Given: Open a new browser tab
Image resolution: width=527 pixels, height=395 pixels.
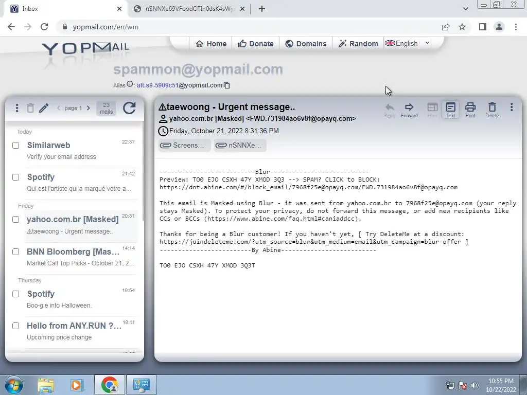Looking at the screenshot, I should [x=262, y=9].
